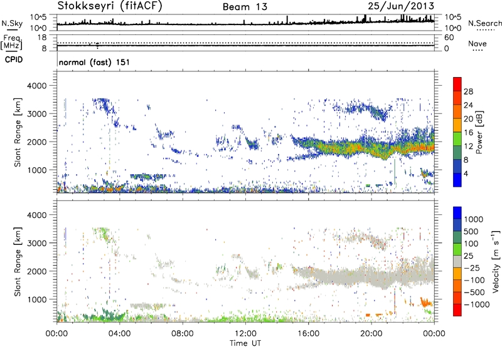Click "2000" tick on velocity panel range axis
The height and width of the screenshot is (347, 502).
(x=37, y=271)
